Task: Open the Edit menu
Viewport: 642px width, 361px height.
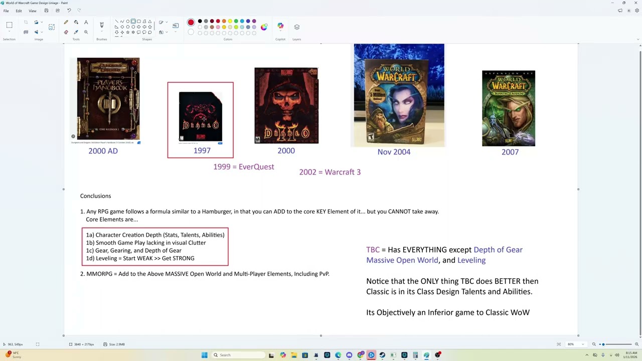Action: pyautogui.click(x=19, y=11)
